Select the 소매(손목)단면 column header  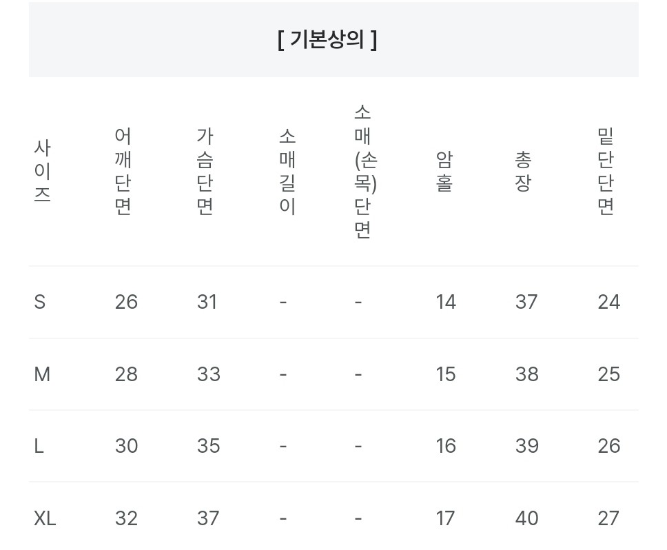point(365,171)
